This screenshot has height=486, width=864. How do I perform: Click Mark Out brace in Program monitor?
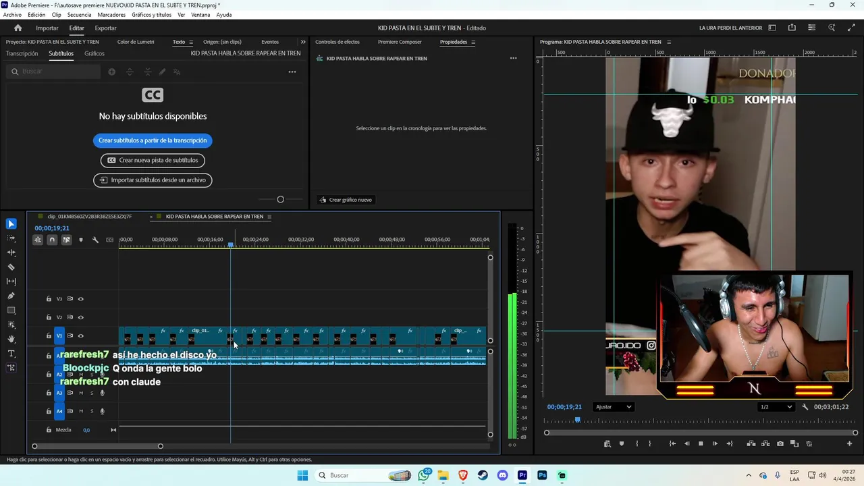pos(650,443)
